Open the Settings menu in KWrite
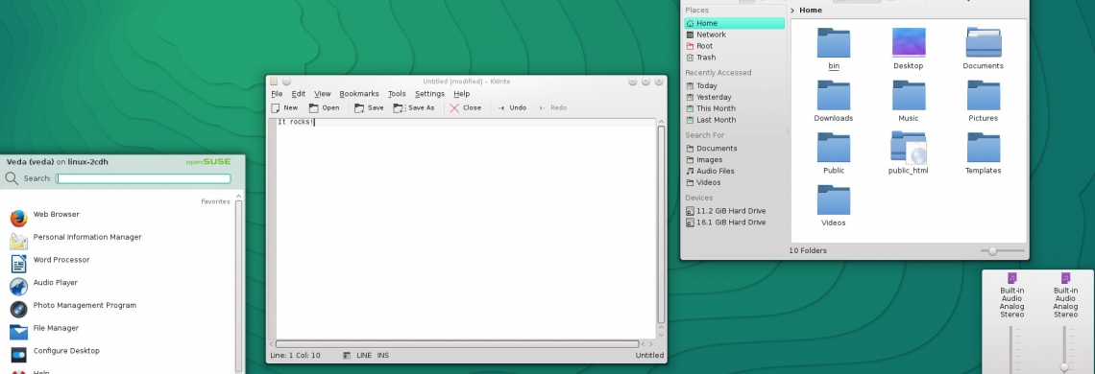The image size is (1095, 374). point(429,94)
